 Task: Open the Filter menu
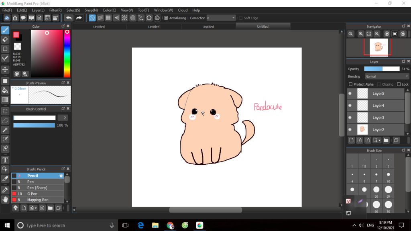point(55,10)
